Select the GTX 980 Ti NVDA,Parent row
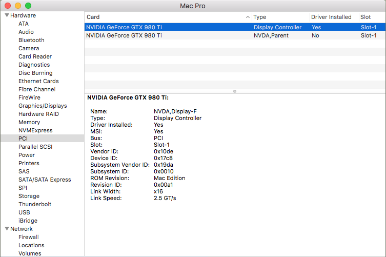The image size is (386, 257). tap(235, 35)
